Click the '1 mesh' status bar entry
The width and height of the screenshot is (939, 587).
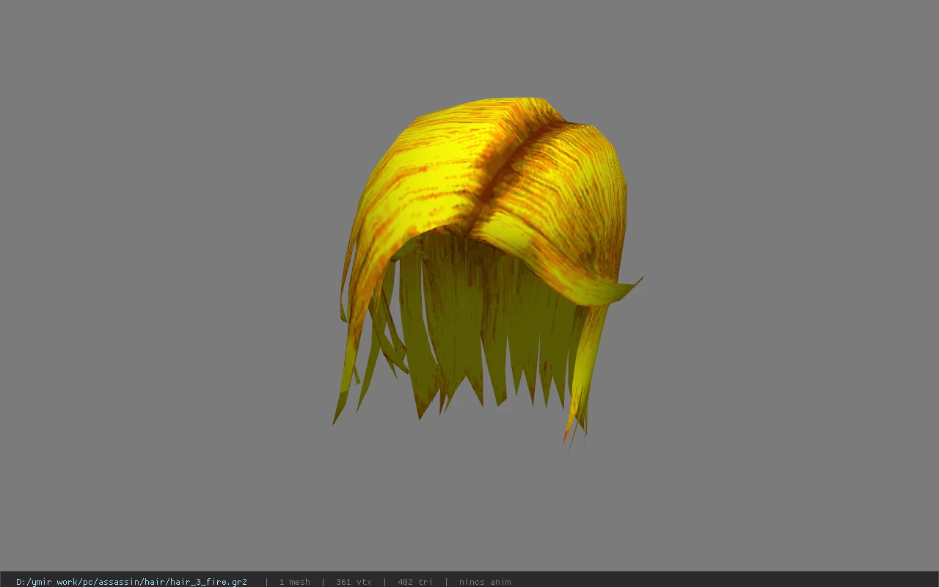(294, 582)
